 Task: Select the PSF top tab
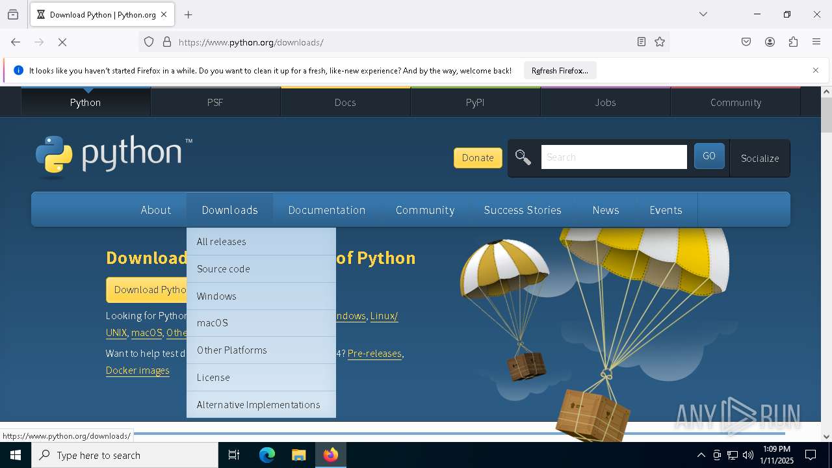[215, 103]
